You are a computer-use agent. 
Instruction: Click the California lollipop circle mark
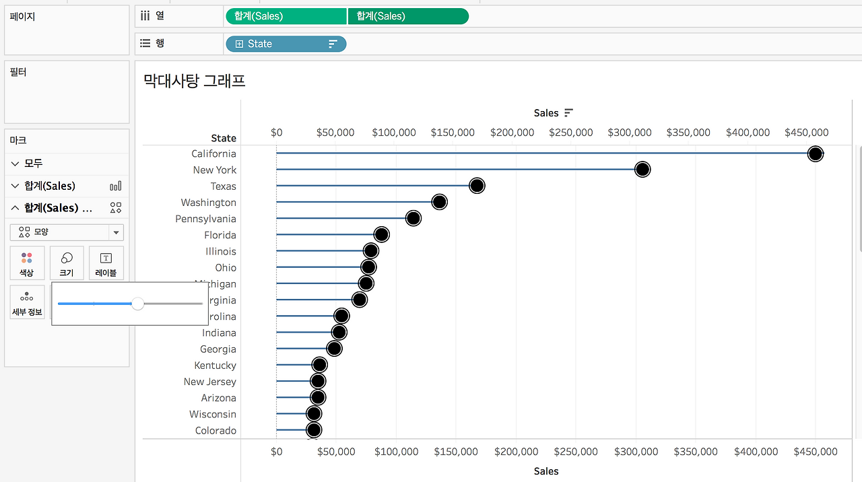click(x=816, y=153)
